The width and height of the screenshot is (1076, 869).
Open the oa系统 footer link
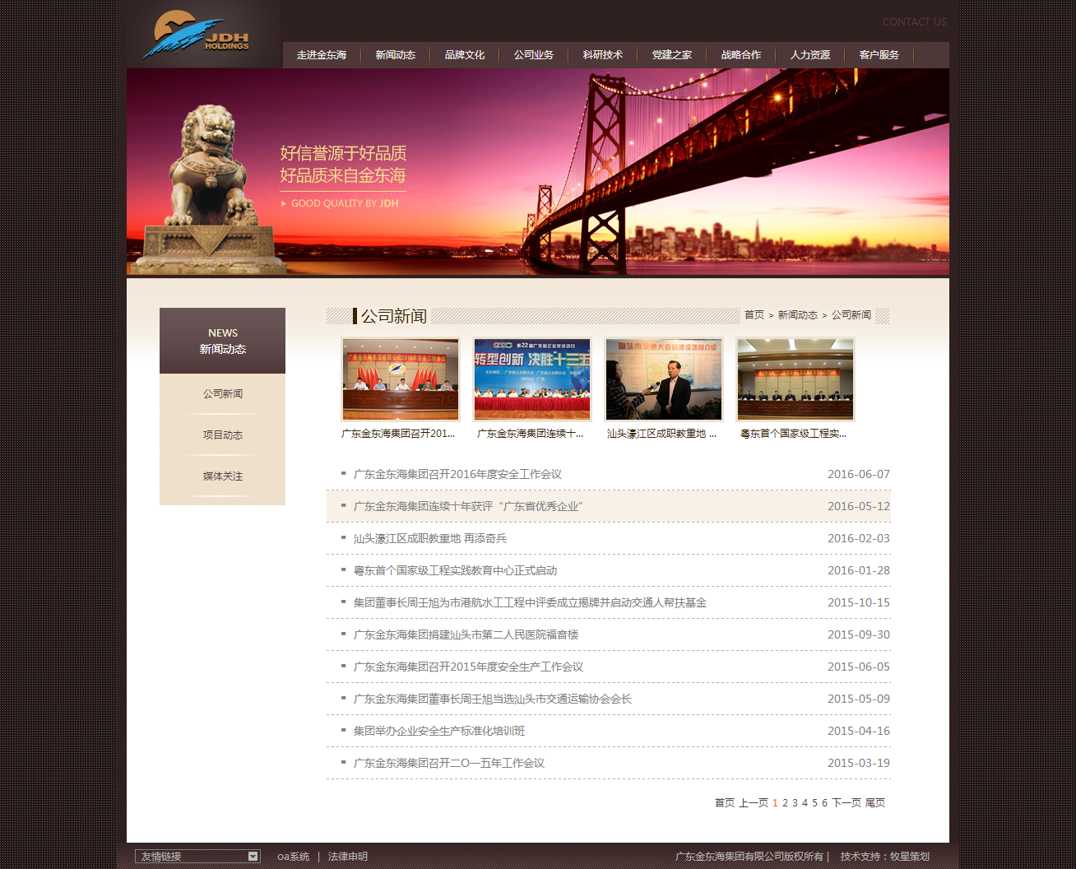pos(294,857)
